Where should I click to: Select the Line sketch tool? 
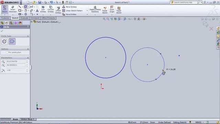[20, 7]
